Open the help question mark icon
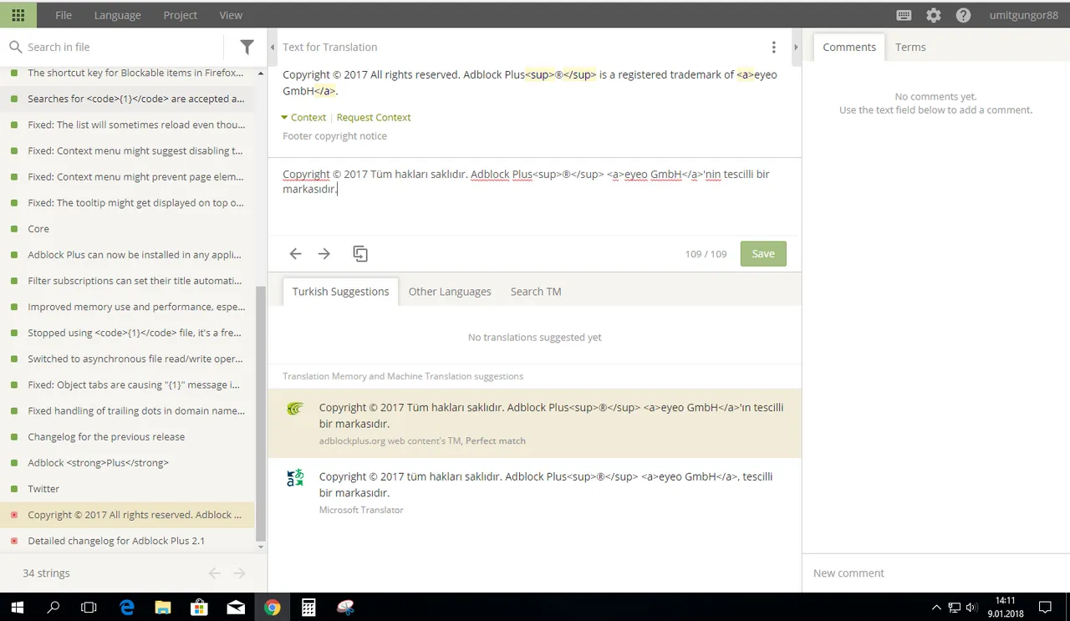Image resolution: width=1070 pixels, height=621 pixels. click(x=963, y=15)
